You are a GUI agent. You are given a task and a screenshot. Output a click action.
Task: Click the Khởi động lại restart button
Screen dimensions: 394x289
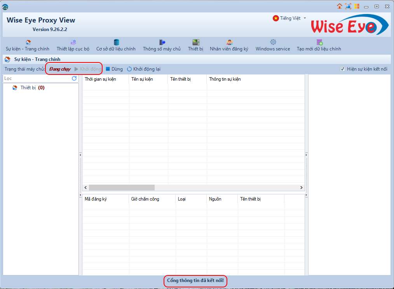pyautogui.click(x=144, y=69)
